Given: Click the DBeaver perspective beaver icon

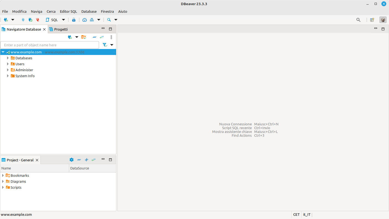Looking at the screenshot, I should [383, 20].
